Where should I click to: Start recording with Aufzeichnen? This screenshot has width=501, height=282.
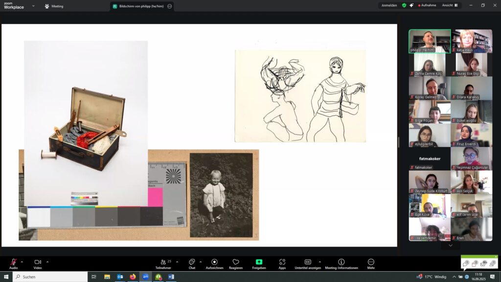(x=214, y=262)
